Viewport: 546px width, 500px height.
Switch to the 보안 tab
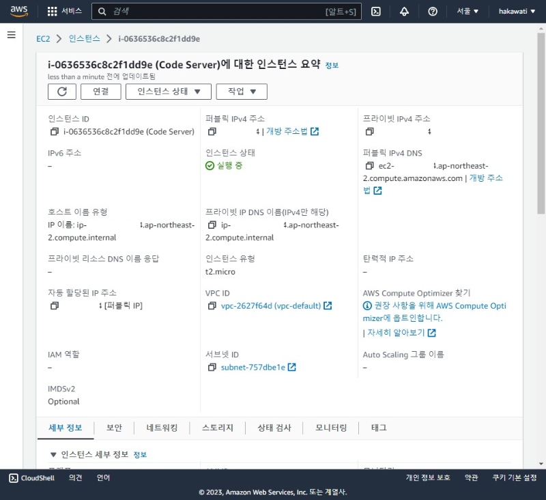click(114, 428)
